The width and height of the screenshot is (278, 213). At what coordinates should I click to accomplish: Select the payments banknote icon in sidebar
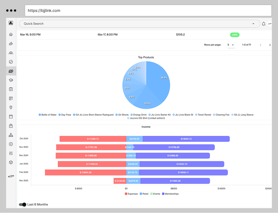(11, 71)
